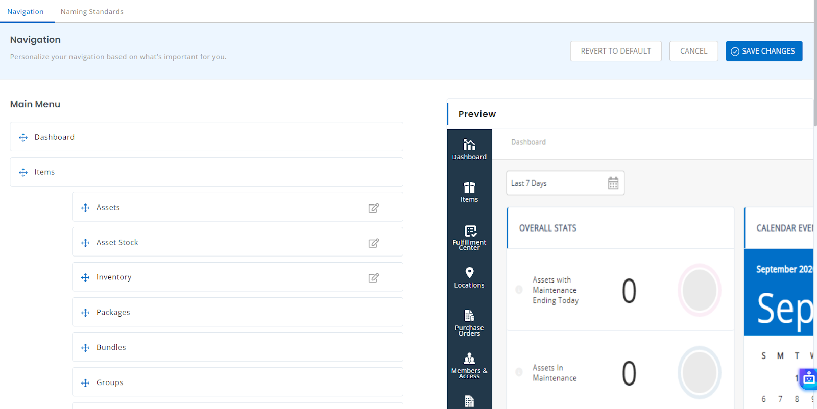Open Fulfillment Center from preview sidebar

pyautogui.click(x=469, y=232)
